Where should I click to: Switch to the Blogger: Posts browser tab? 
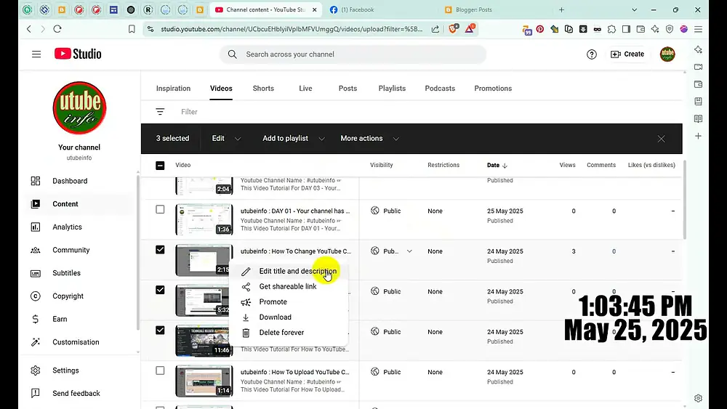pos(473,9)
